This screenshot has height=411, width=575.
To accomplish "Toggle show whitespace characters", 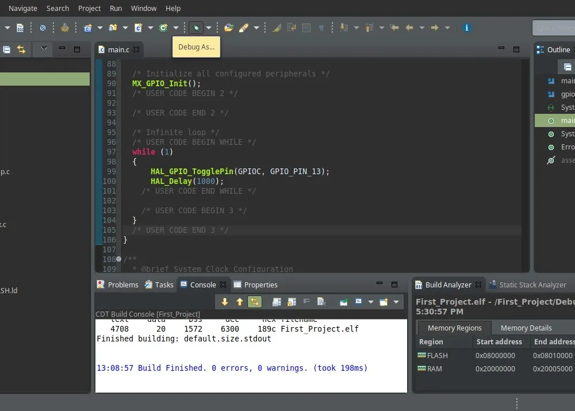I will 321,28.
